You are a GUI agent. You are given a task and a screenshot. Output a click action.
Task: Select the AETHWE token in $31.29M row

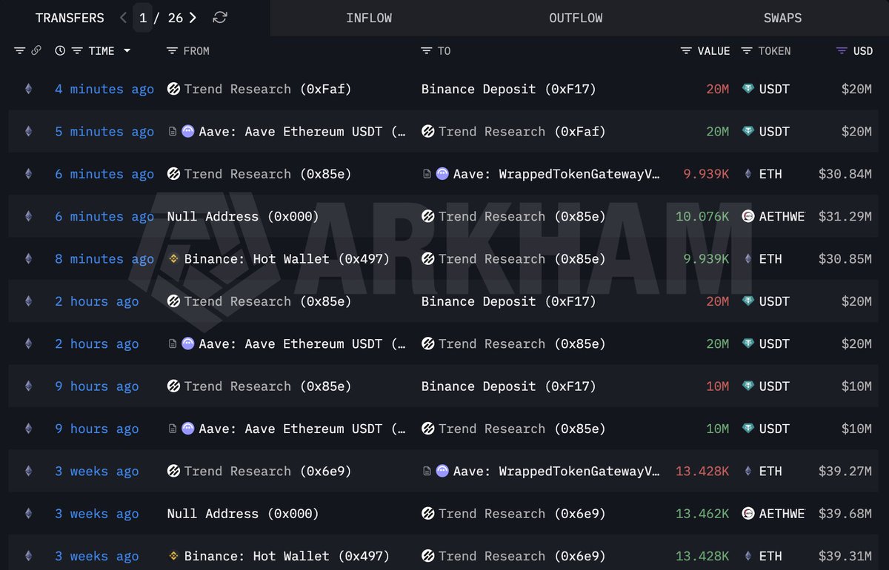[x=782, y=216]
